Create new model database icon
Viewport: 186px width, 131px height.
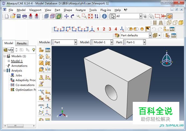[7, 16]
